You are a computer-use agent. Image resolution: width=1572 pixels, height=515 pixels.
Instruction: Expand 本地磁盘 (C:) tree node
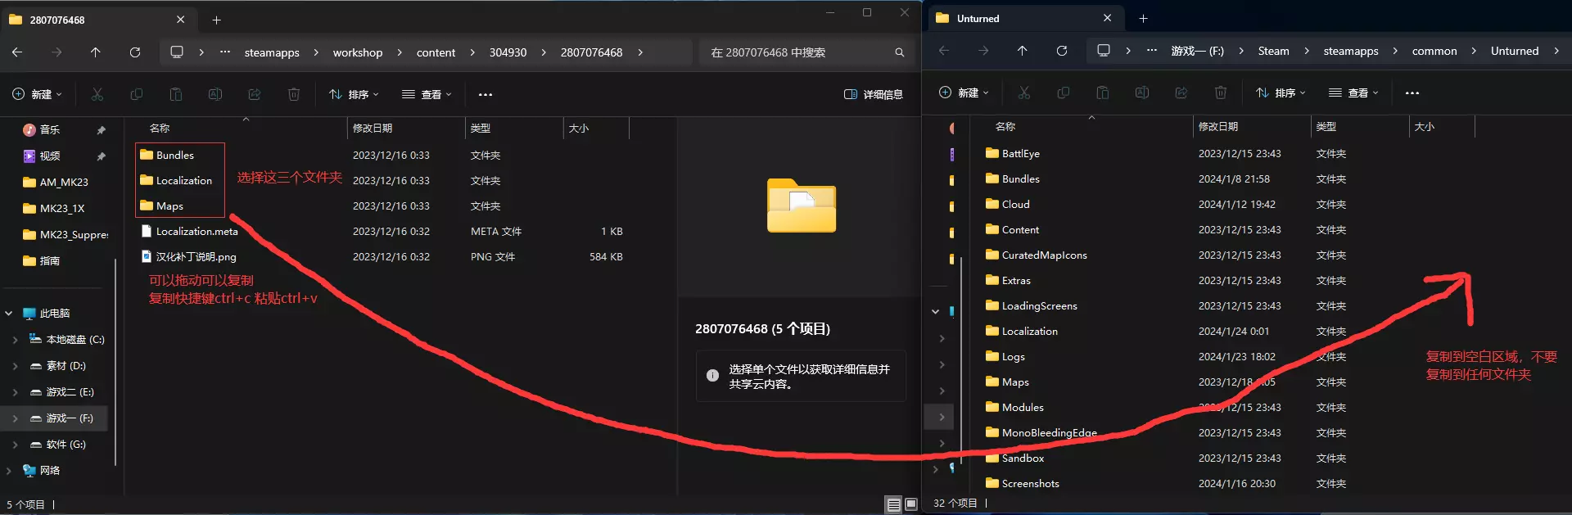pos(16,340)
